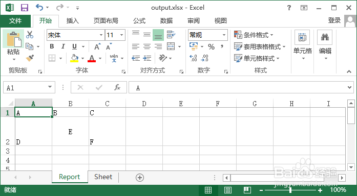The width and height of the screenshot is (357, 196).
Task: Toggle Bold formatting
Action: click(52, 46)
